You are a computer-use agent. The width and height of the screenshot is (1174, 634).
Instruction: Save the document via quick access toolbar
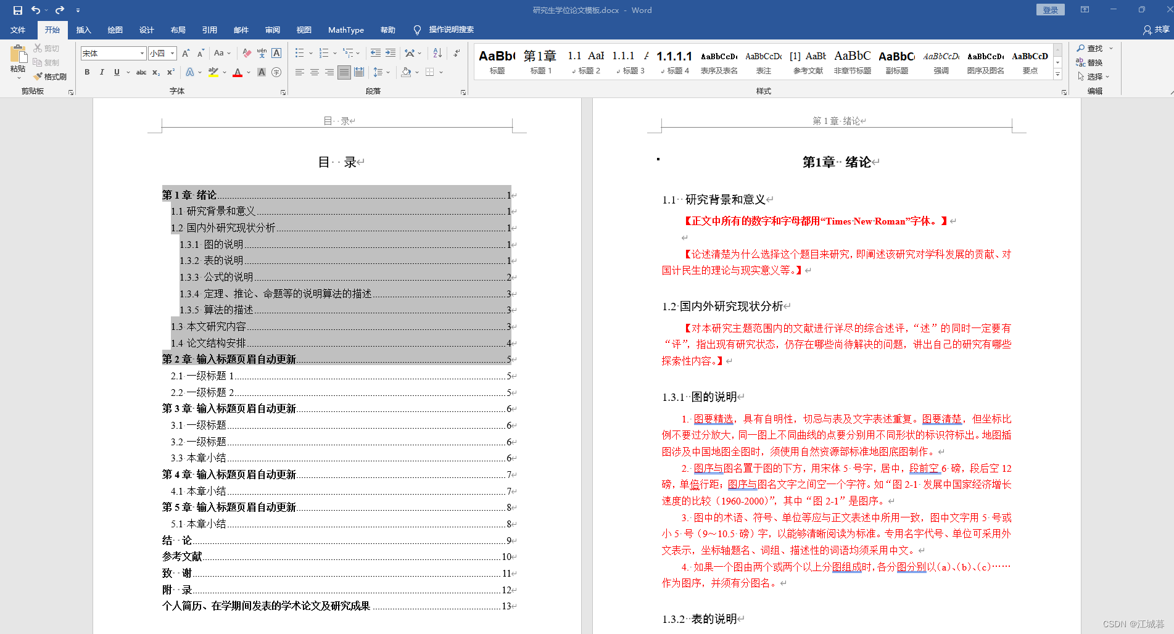coord(17,10)
